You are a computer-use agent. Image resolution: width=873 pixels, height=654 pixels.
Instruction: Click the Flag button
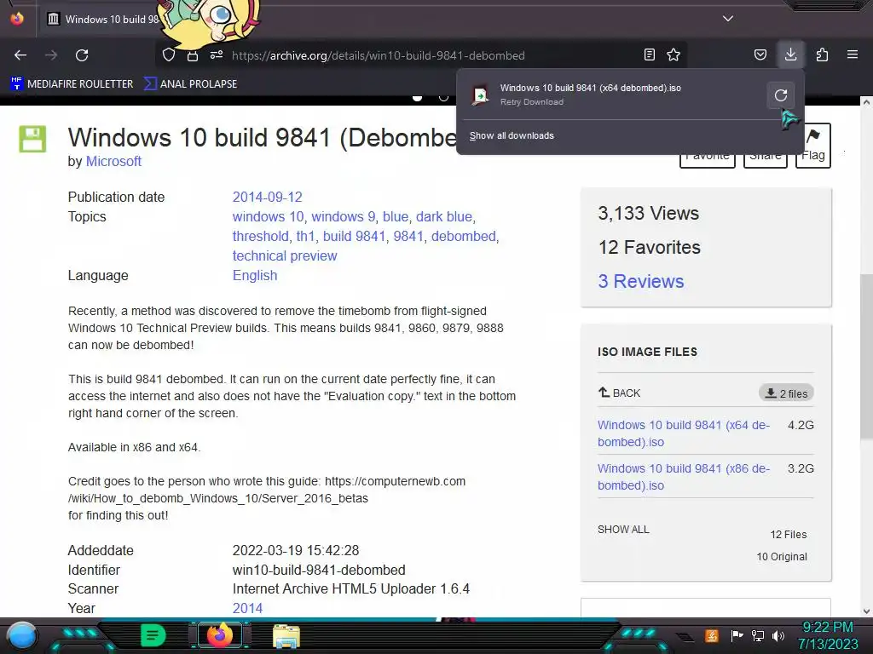(x=812, y=145)
